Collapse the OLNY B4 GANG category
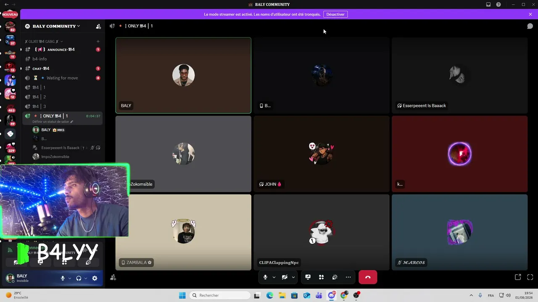This screenshot has height=302, width=538. click(44, 42)
